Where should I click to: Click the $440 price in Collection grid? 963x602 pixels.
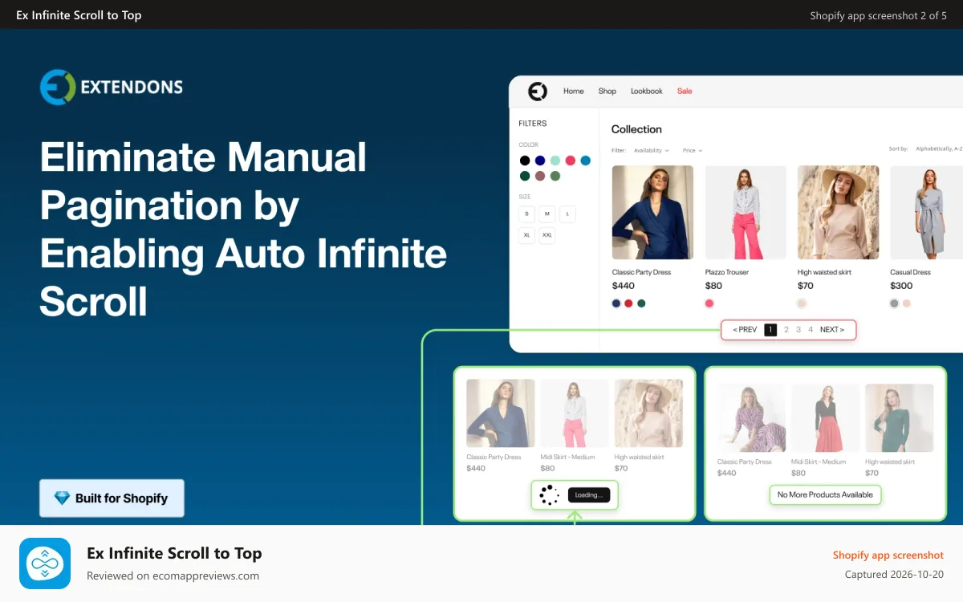[x=624, y=286]
